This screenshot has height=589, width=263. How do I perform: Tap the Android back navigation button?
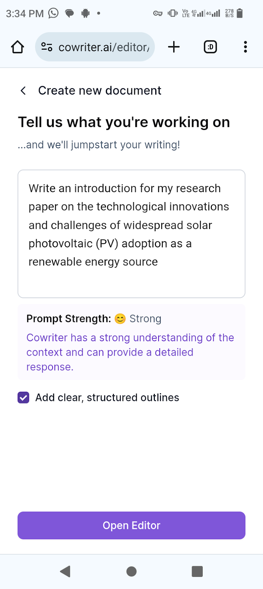point(65,571)
